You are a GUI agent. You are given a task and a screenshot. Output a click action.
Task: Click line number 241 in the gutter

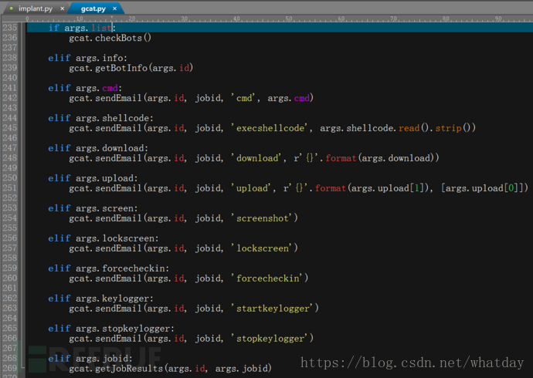pyautogui.click(x=9, y=88)
